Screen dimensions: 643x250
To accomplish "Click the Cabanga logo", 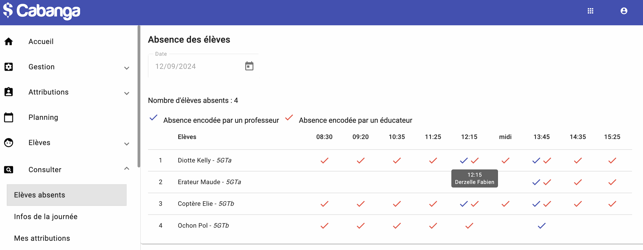I will (42, 11).
